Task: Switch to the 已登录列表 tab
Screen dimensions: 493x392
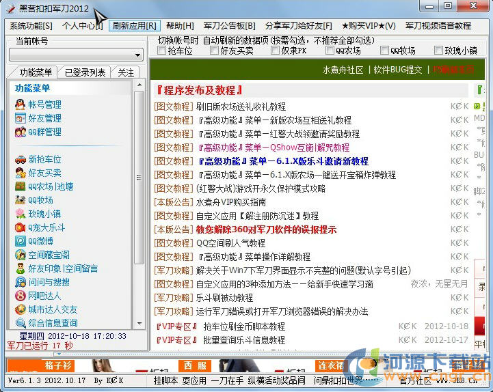Action: 85,72
